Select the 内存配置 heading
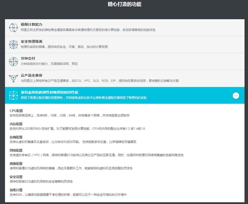 pos(16,124)
